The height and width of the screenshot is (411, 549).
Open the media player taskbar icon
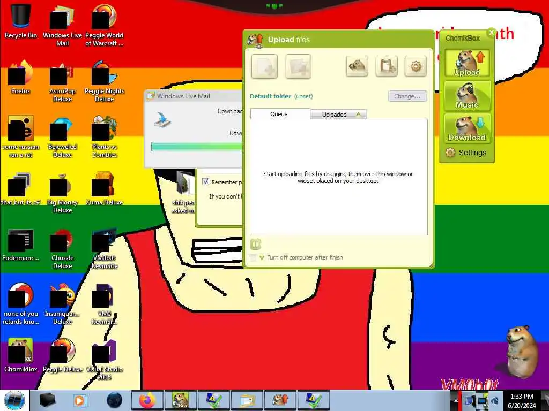(79, 400)
